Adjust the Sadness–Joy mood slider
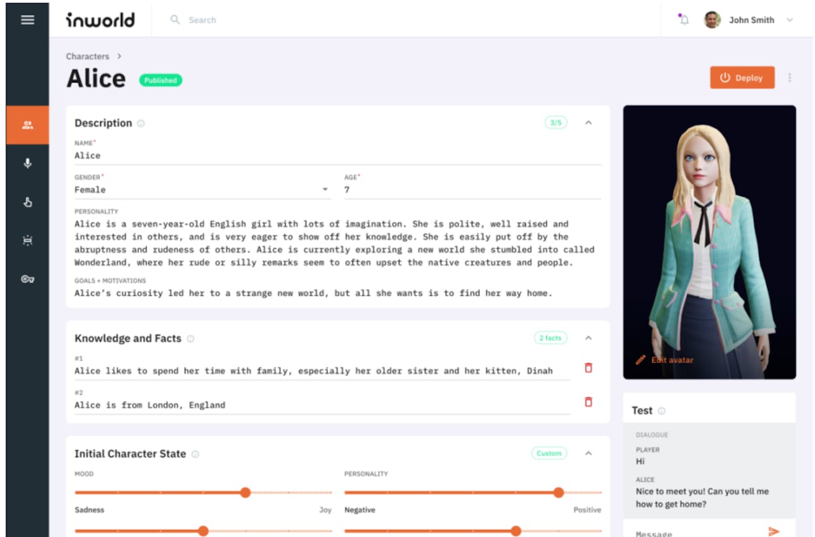This screenshot has height=537, width=815. coord(245,492)
